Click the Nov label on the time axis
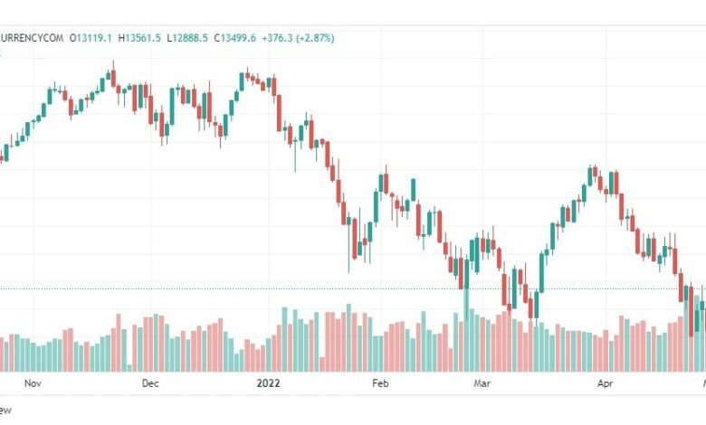 [33, 383]
